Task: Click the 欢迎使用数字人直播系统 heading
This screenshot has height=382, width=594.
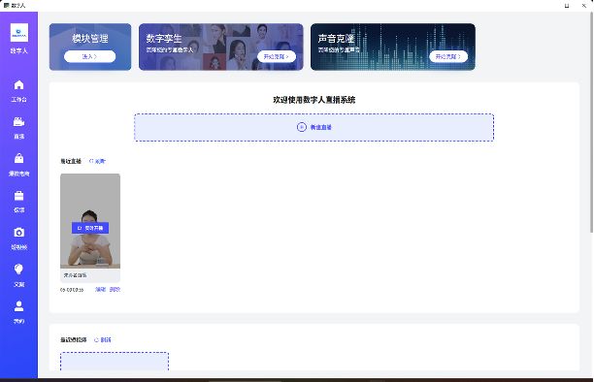Action: (x=314, y=100)
